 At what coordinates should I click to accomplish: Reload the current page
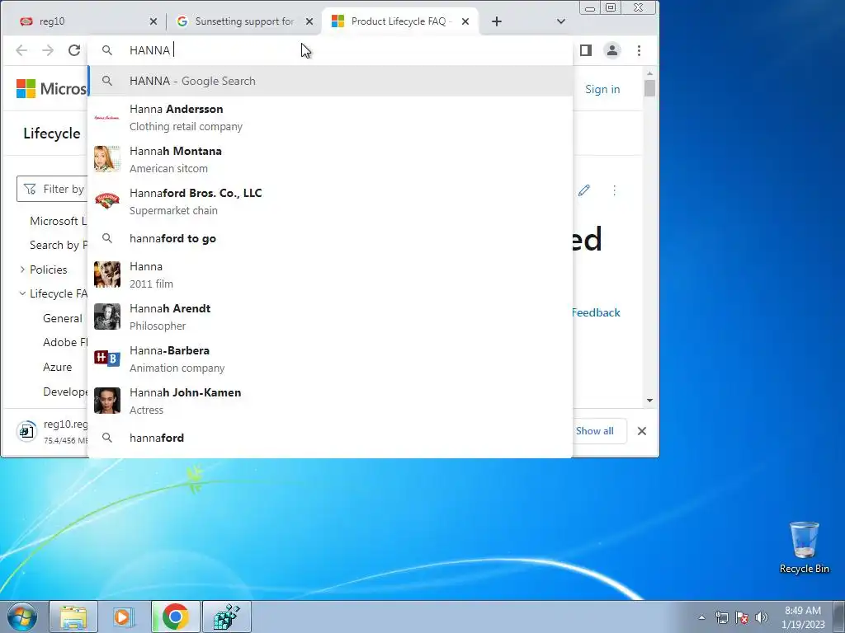pyautogui.click(x=74, y=50)
